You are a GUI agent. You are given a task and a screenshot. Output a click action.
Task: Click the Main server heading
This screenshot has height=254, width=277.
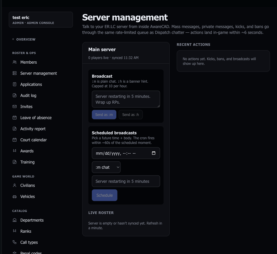coord(102,50)
